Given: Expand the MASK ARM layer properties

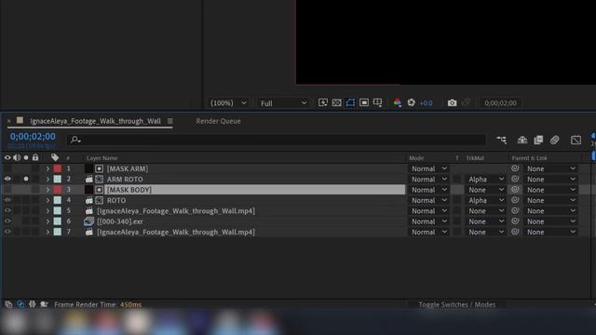Looking at the screenshot, I should tap(47, 168).
